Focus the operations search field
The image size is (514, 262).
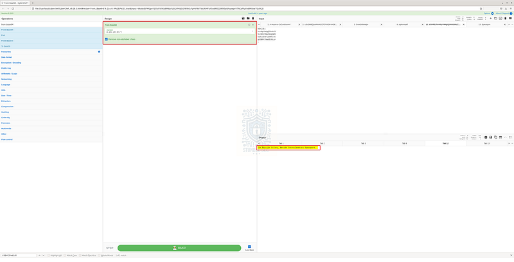click(x=51, y=24)
